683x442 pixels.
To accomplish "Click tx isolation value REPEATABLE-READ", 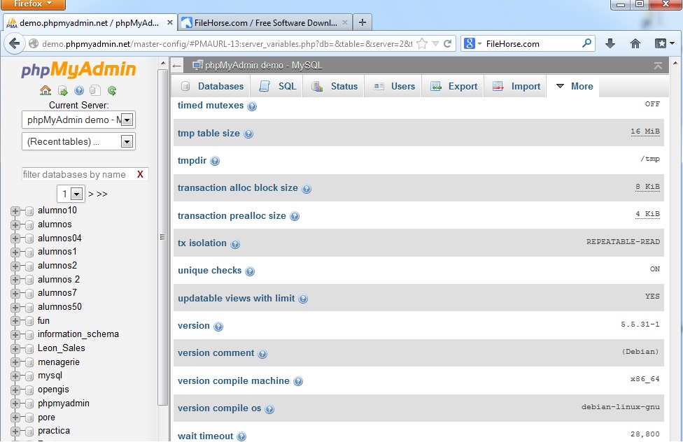I will pyautogui.click(x=623, y=242).
